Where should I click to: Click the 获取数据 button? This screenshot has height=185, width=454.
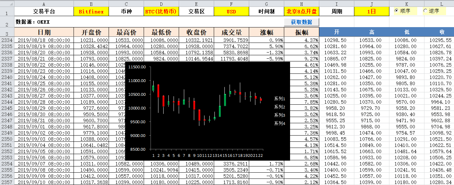coord(301,22)
